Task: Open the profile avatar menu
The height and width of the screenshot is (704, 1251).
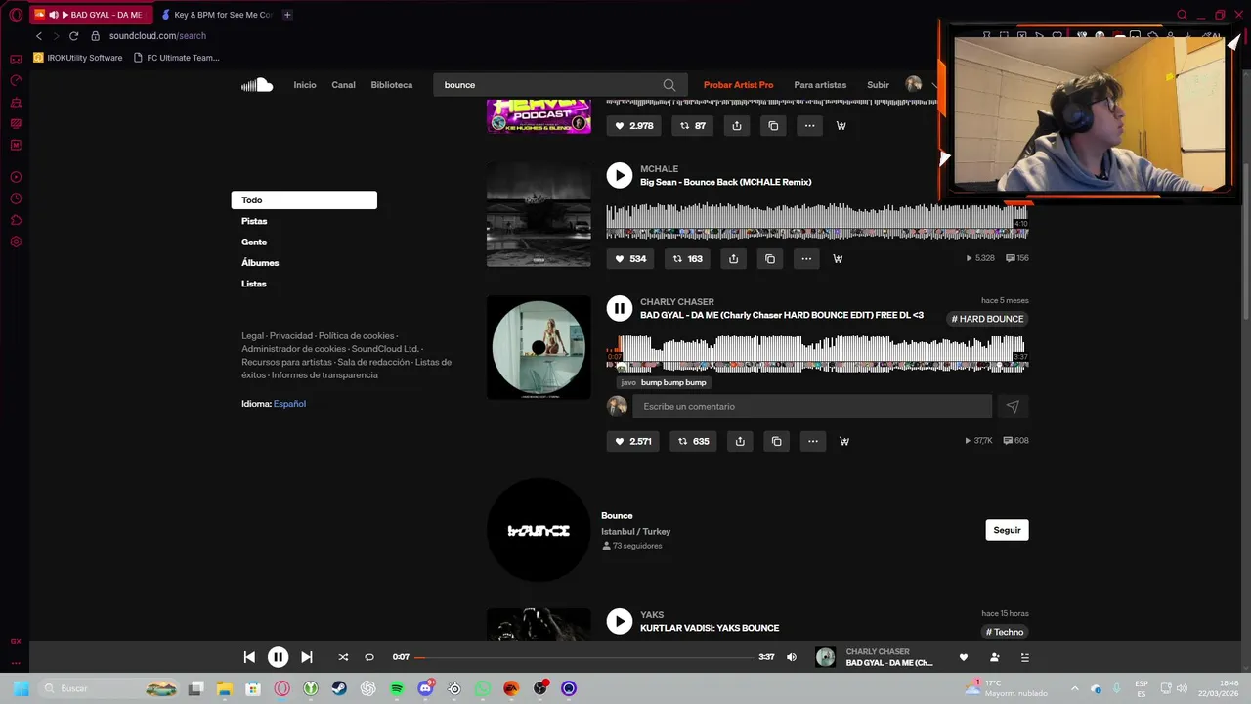Action: coord(914,85)
